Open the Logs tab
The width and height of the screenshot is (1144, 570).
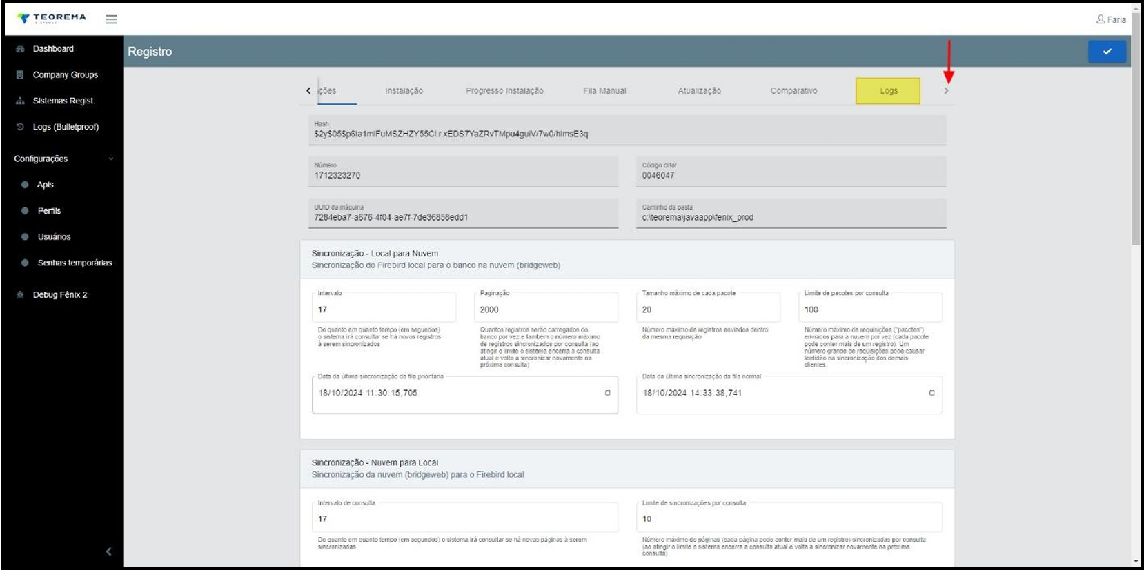[x=888, y=90]
